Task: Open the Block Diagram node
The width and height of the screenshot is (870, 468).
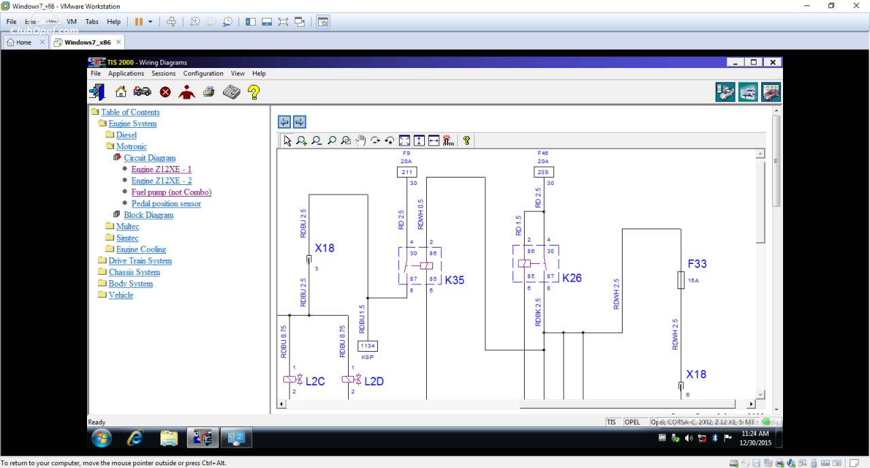Action: point(149,215)
